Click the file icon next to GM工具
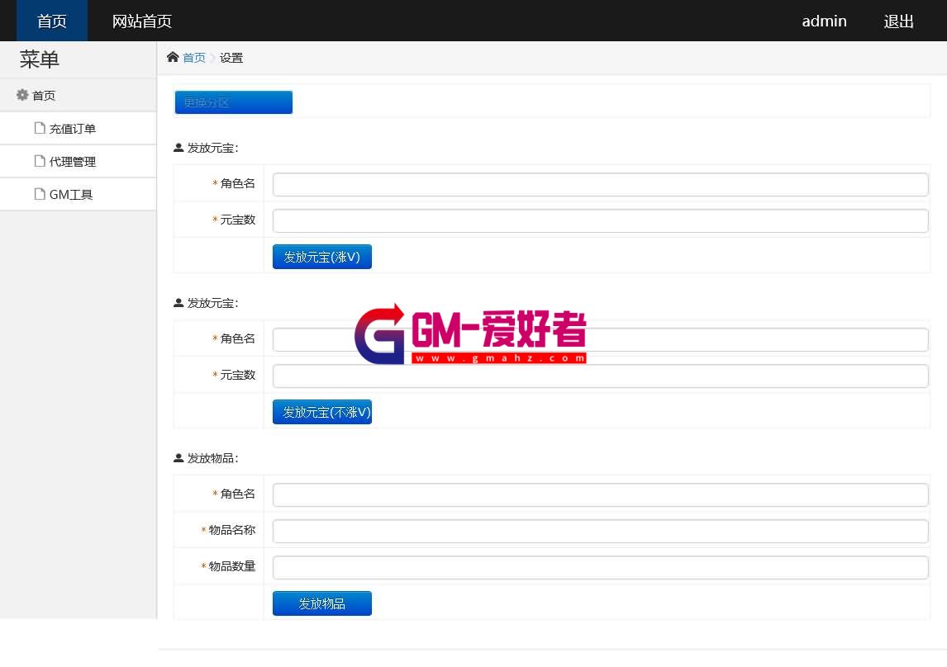Viewport: 947px width, 667px height. (40, 194)
